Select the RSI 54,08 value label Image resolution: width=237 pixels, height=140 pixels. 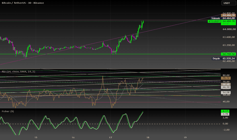(x=226, y=92)
